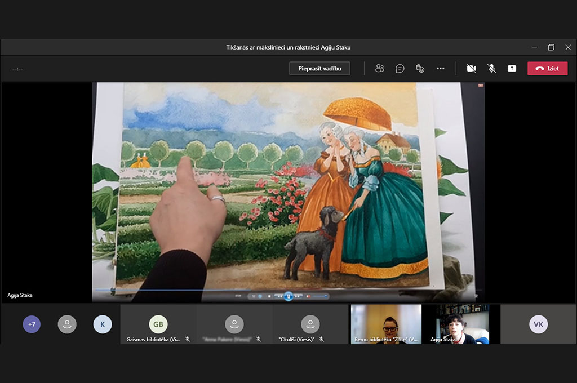Select the VK participant avatar
The width and height of the screenshot is (577, 383).
click(538, 324)
